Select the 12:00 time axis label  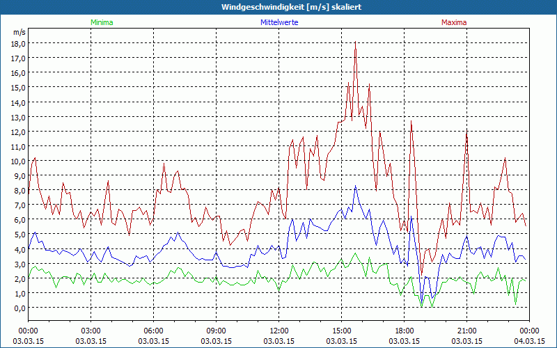tap(278, 330)
